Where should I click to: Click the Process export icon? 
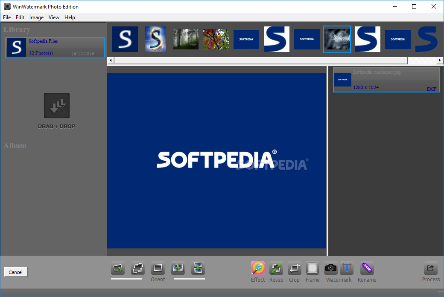tap(430, 268)
